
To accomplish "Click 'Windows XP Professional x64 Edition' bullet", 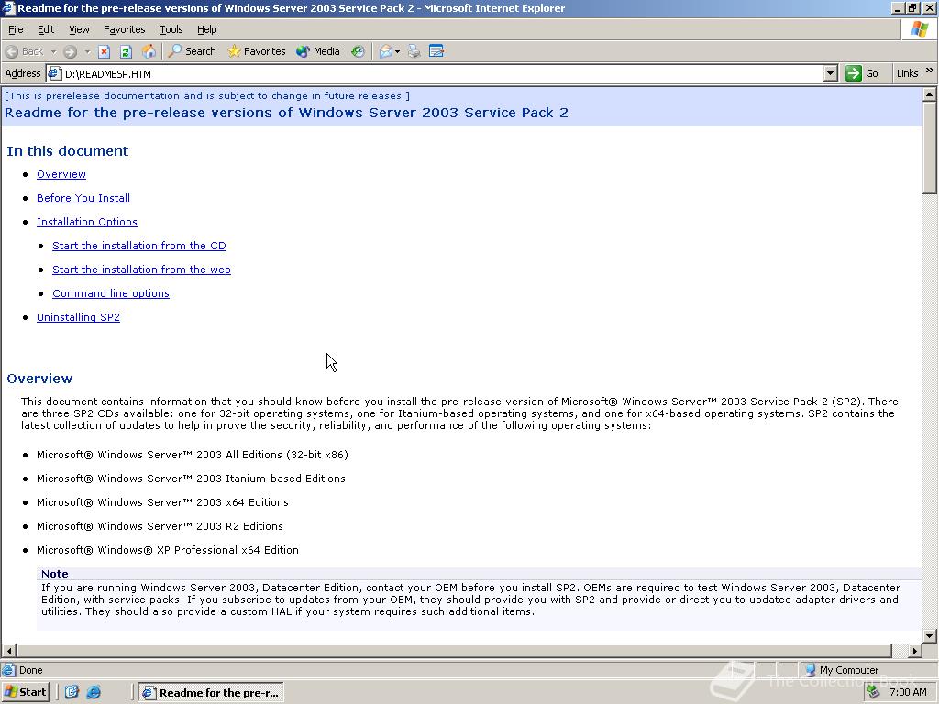I will (168, 550).
